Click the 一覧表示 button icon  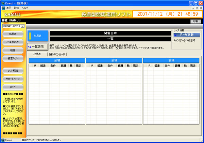tap(30, 47)
